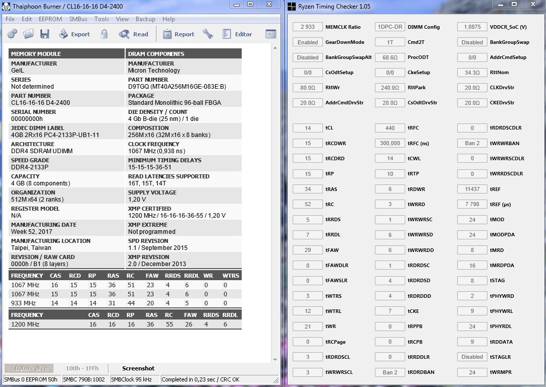Open the Tools menu
The height and width of the screenshot is (387, 546).
click(x=101, y=19)
